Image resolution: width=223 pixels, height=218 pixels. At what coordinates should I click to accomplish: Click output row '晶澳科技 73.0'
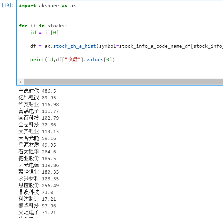(x=36, y=192)
